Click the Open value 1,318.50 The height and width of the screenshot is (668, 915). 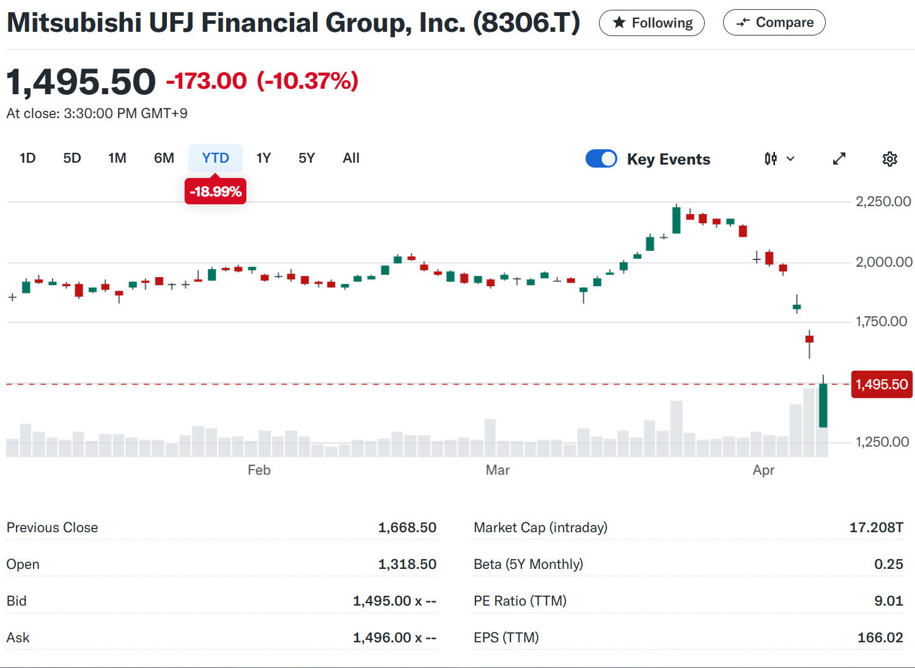click(407, 564)
